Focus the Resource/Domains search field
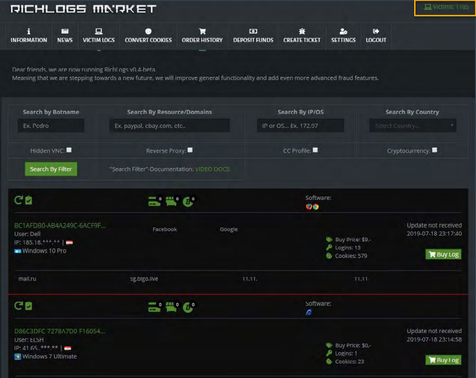Screen dimensions: 476x378 tap(169, 126)
